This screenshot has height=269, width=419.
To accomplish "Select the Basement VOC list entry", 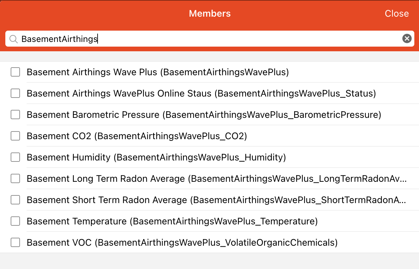I will click(x=182, y=242).
